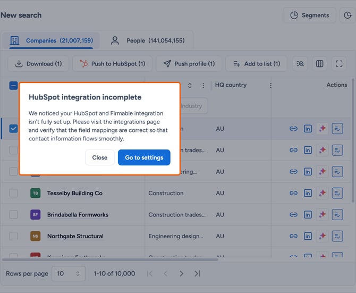Image resolution: width=356 pixels, height=293 pixels.
Task: Uncheck the first selected row checkbox
Action: (x=13, y=129)
